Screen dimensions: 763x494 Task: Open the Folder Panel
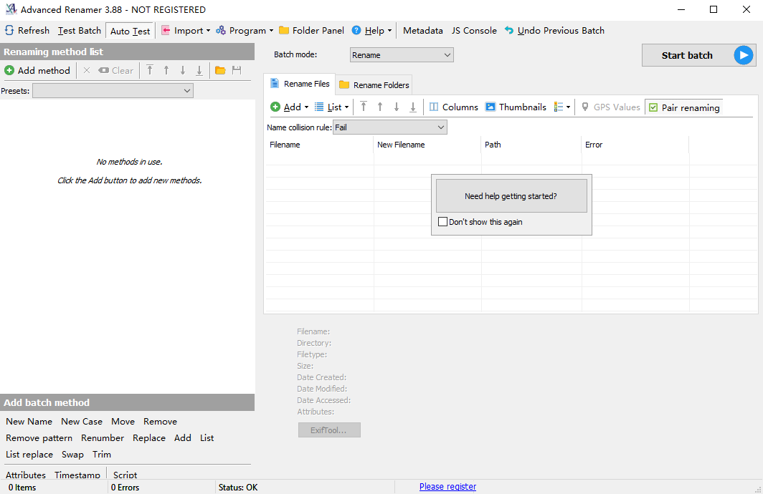(x=311, y=31)
